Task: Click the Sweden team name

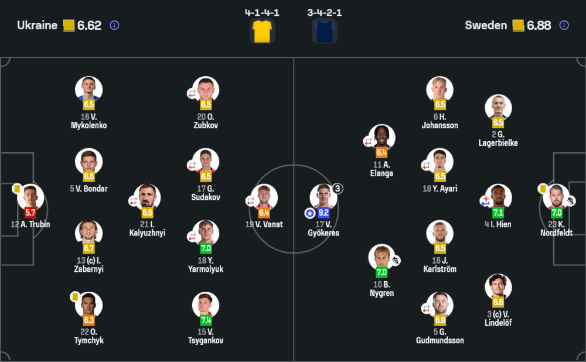Action: (486, 25)
